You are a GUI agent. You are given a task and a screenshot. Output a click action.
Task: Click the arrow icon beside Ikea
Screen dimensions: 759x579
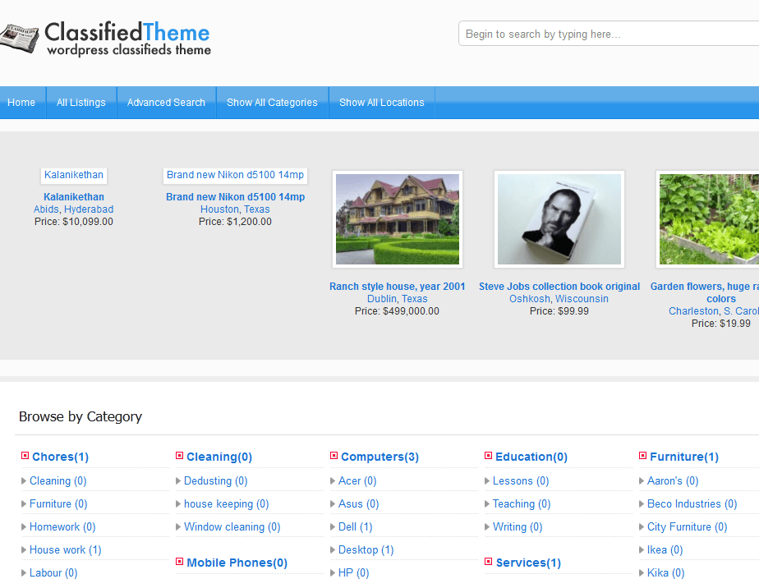[643, 549]
